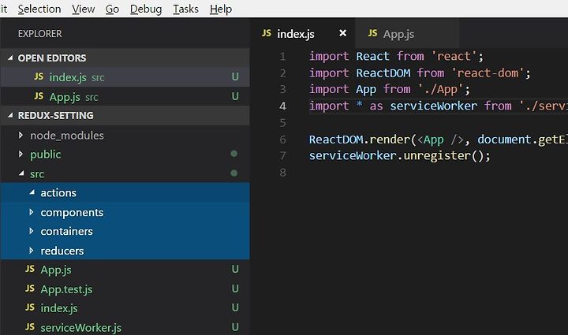This screenshot has width=568, height=335.
Task: Place cursor on line 7 serviceWorker.unregister
Action: pyautogui.click(x=399, y=155)
